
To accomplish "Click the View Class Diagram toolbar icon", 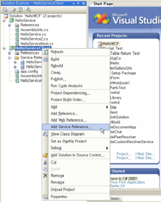I will pos(28,9).
